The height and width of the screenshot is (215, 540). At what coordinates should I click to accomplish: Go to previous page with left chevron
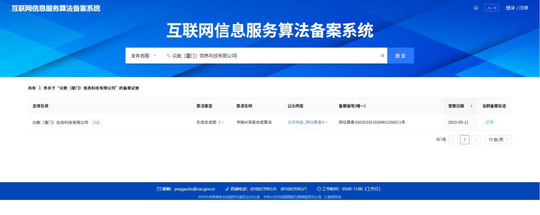(x=453, y=139)
